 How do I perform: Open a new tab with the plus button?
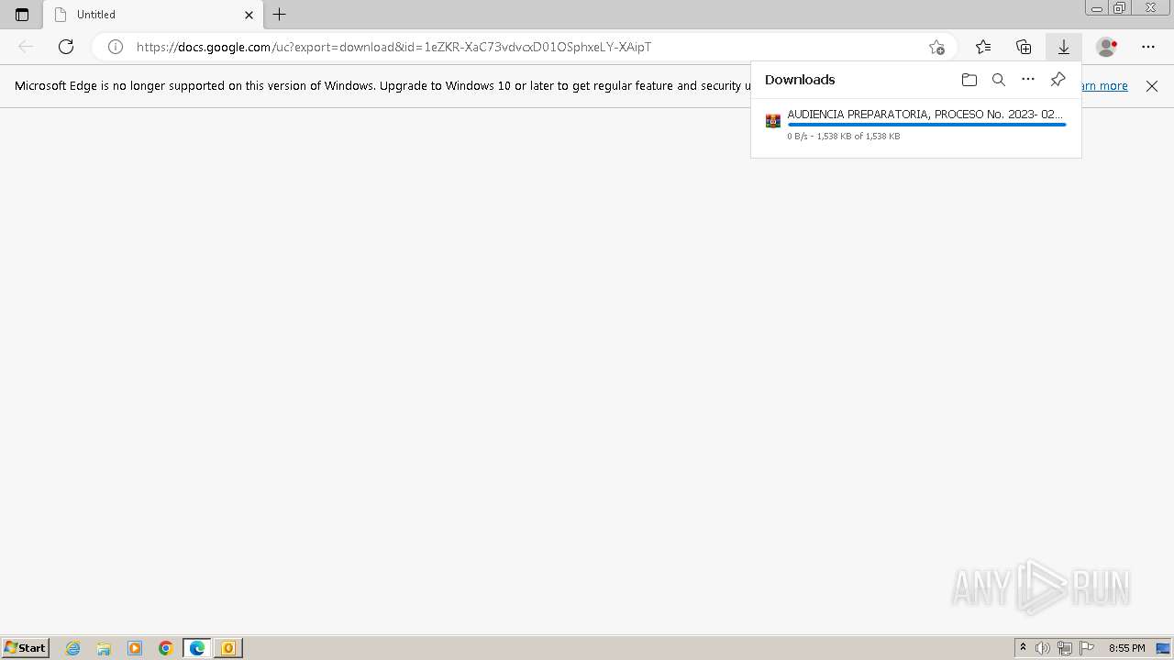coord(280,15)
